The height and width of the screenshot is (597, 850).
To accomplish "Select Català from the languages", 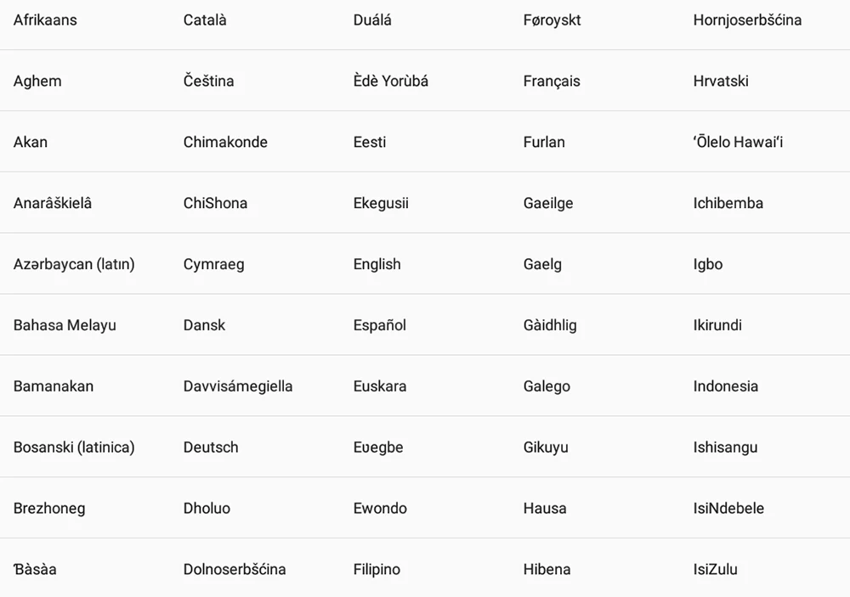I will coord(205,20).
